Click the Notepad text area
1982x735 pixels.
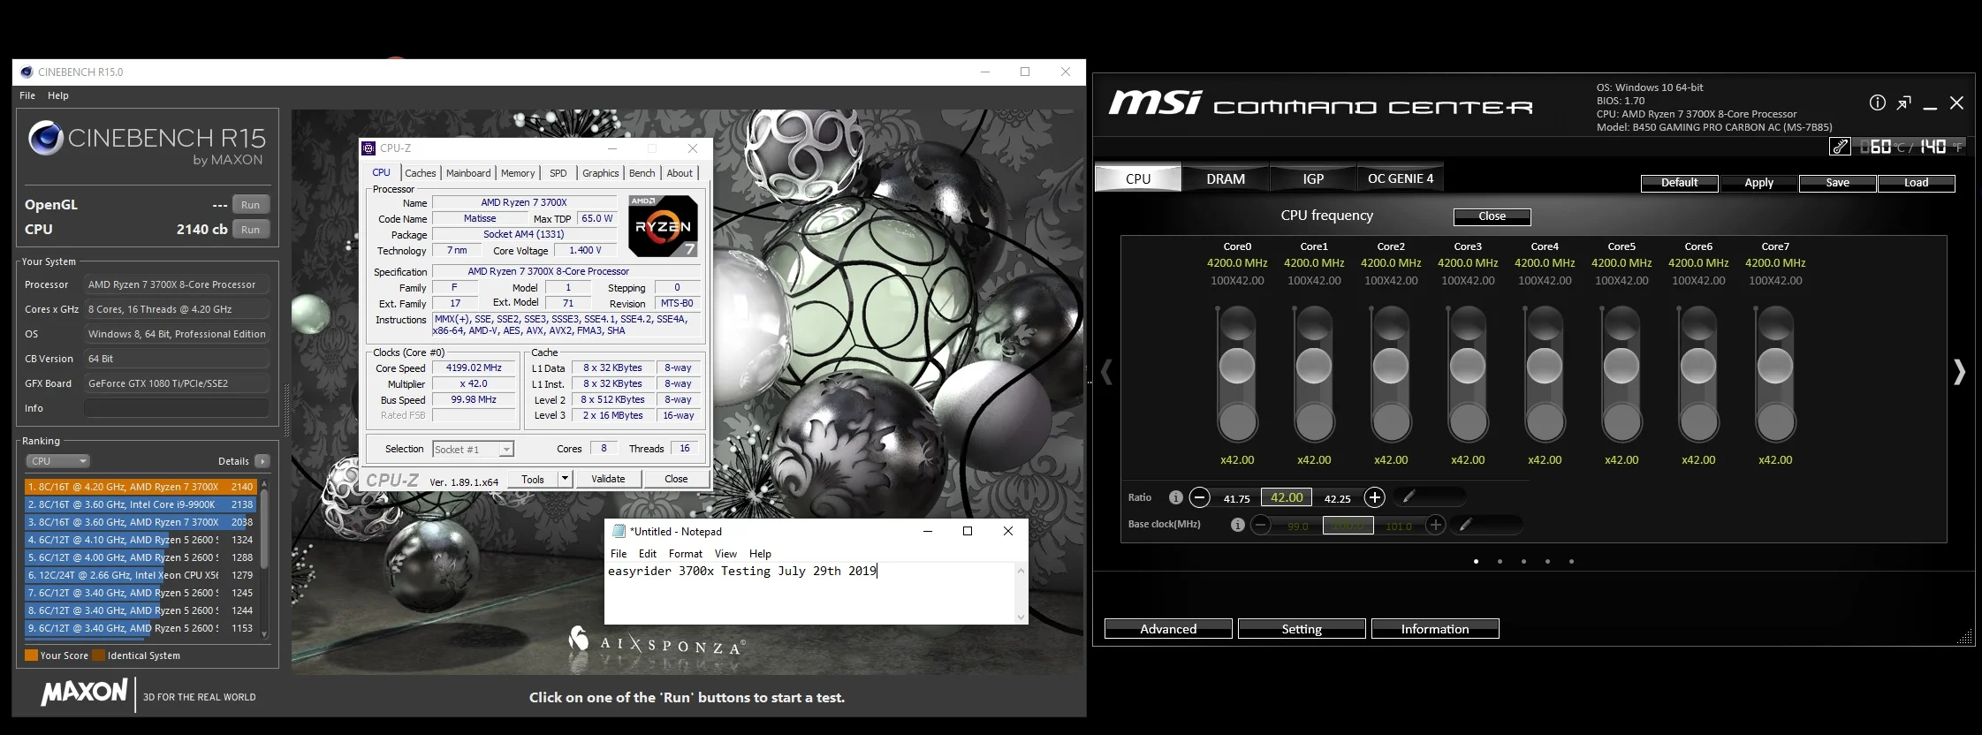[x=810, y=593]
